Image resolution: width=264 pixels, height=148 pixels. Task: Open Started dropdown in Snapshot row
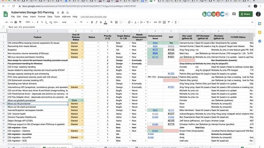pyautogui.click(x=82, y=50)
